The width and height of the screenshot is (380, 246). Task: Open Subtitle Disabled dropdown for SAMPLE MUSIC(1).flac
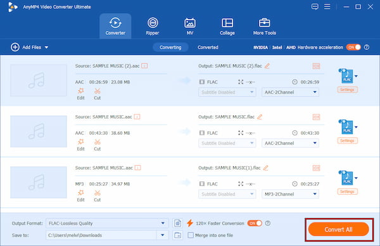(x=227, y=194)
